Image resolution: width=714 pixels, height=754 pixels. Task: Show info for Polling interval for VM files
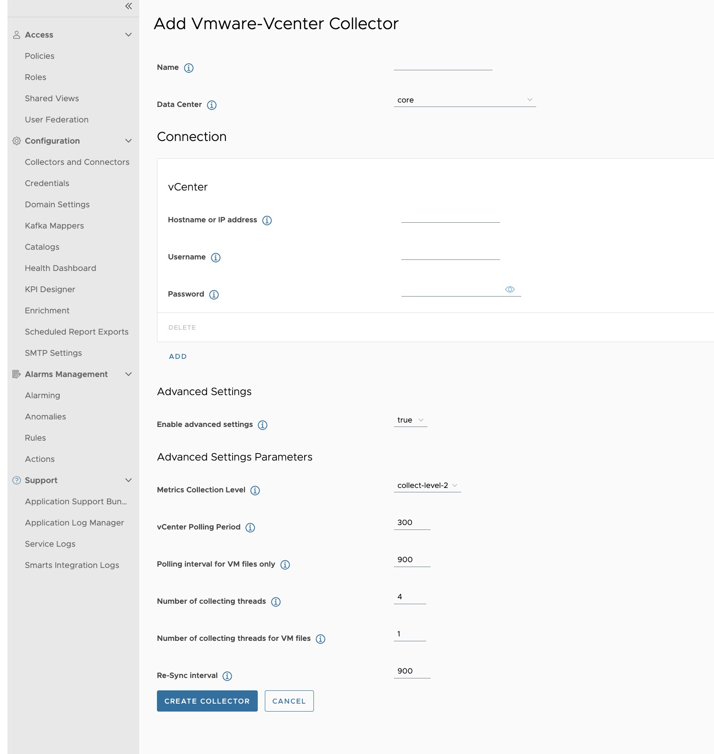285,565
